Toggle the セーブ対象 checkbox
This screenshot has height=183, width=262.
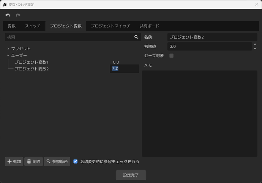tap(171, 56)
